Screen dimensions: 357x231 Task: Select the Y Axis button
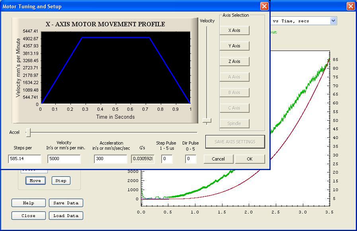234,46
